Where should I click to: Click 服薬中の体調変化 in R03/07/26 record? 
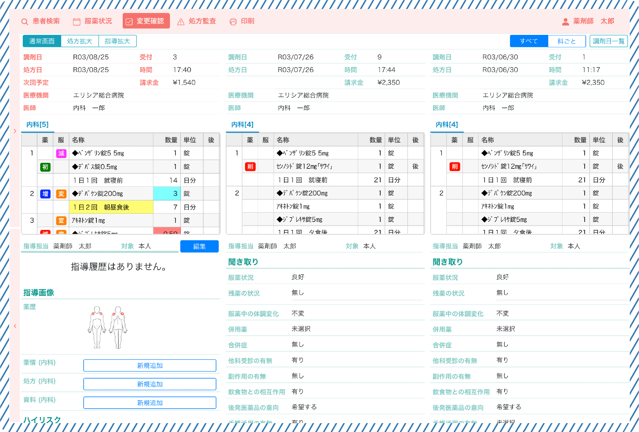[x=253, y=314]
